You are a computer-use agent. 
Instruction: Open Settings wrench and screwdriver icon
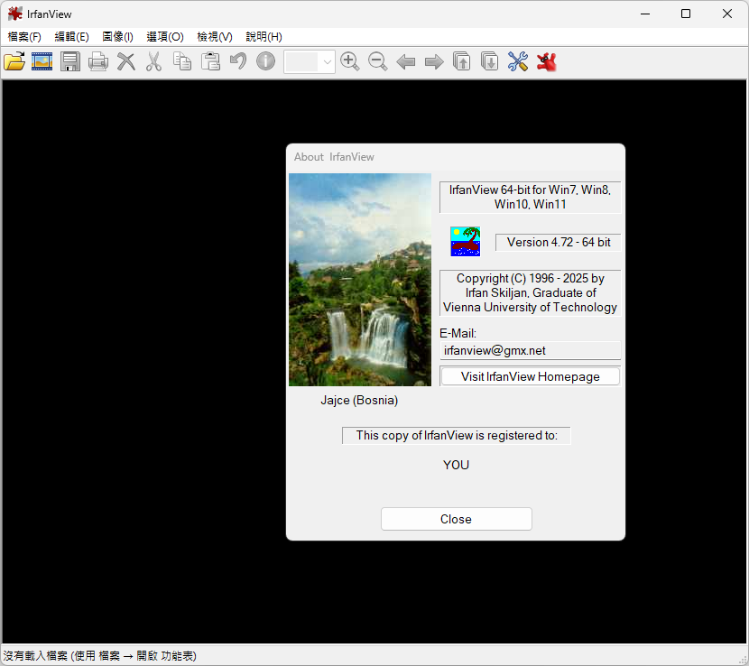[x=518, y=61]
